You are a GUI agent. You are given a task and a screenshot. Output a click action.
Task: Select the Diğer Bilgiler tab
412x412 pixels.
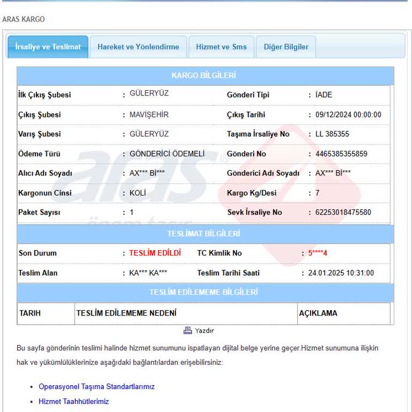click(286, 47)
